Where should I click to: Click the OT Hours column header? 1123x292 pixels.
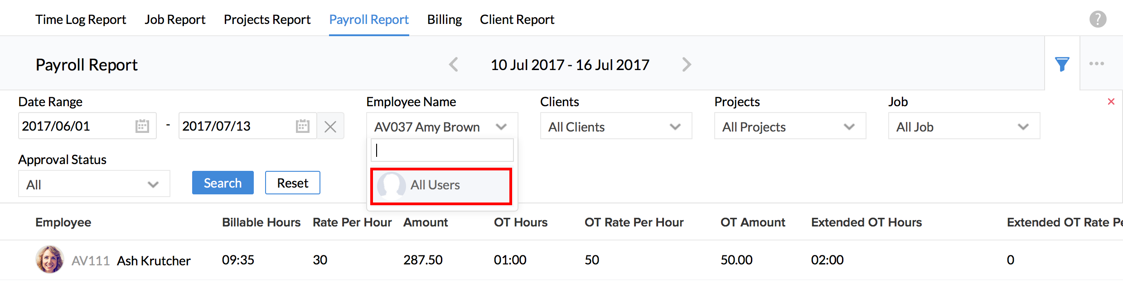click(x=521, y=222)
